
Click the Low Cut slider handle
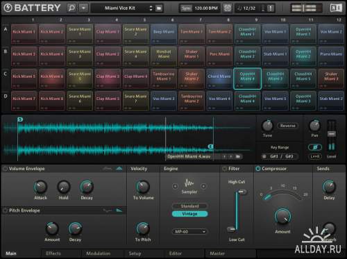(231, 229)
